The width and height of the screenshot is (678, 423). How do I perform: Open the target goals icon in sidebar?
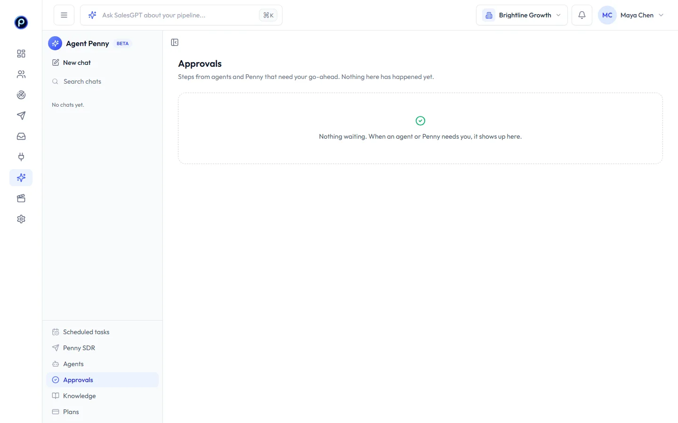(21, 95)
